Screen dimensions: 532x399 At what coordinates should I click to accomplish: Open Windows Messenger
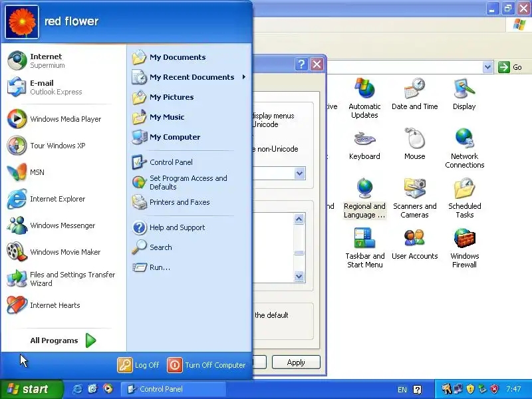[x=63, y=225]
